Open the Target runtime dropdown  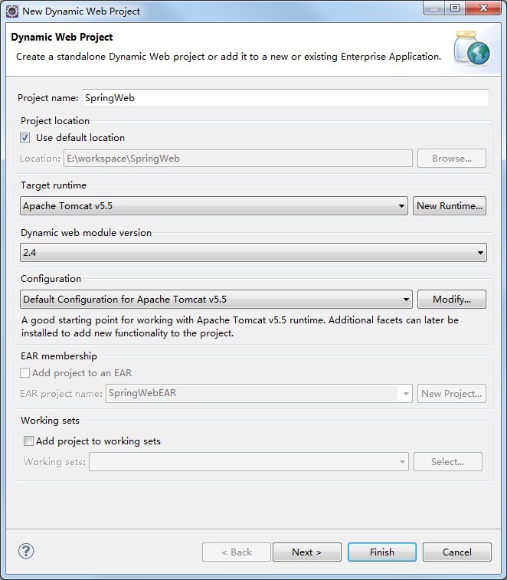click(x=214, y=205)
